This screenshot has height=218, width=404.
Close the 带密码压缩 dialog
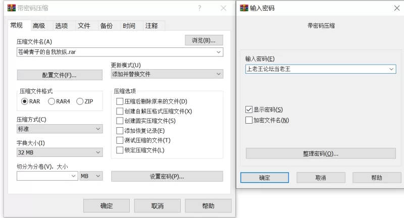(x=223, y=9)
